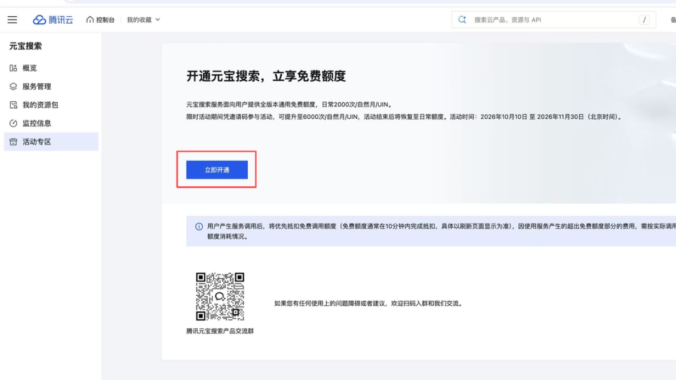Click the 开通元宝搜索，立享免费额度 heading
Image resolution: width=676 pixels, height=380 pixels.
coord(266,76)
